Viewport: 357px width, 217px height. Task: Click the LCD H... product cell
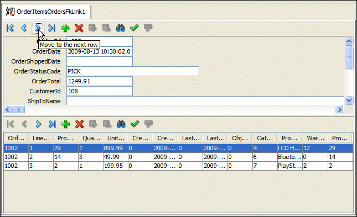(289, 148)
